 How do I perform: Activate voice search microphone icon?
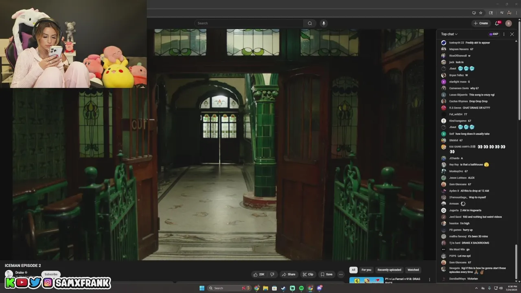point(324,23)
